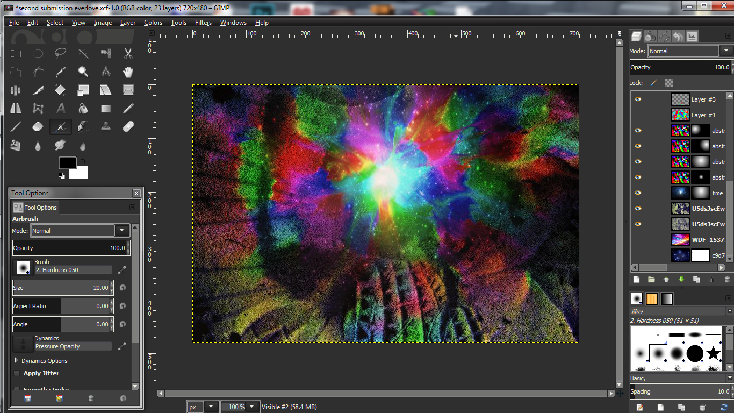Select the Text tool
Image resolution: width=734 pixels, height=413 pixels.
60,108
